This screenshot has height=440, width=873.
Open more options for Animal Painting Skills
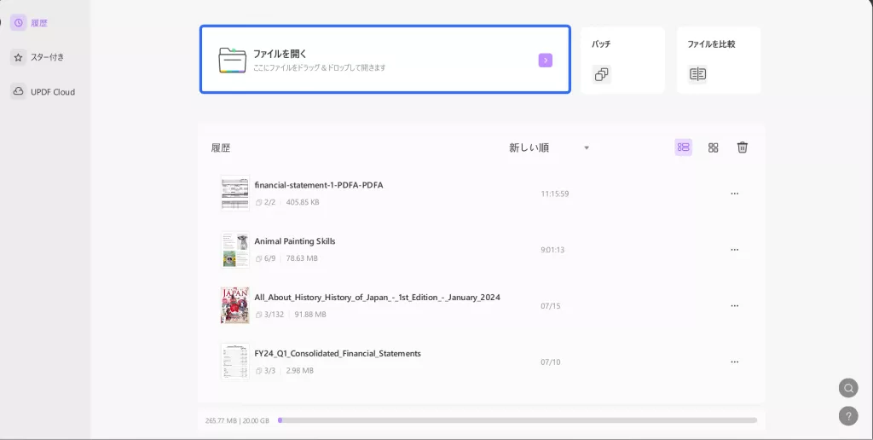pos(734,250)
